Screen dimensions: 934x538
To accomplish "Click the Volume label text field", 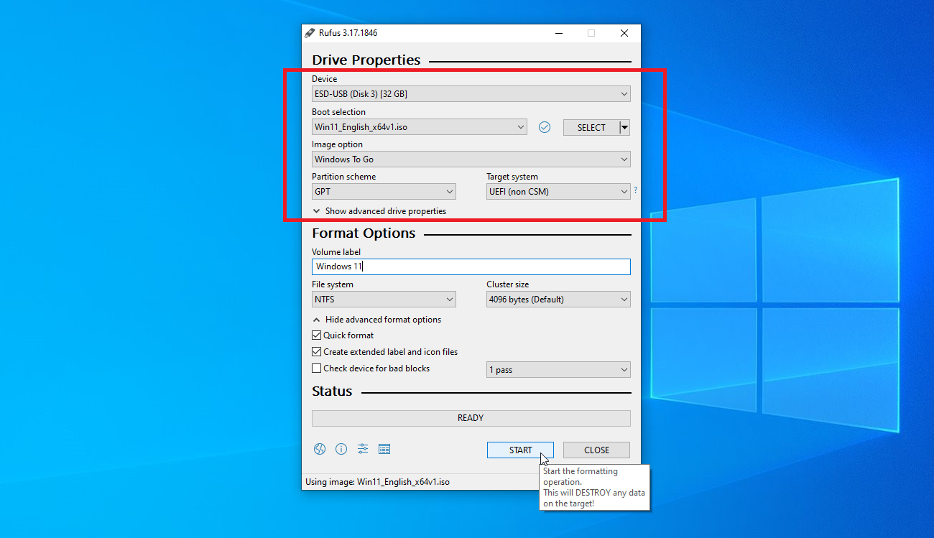I will pos(471,266).
